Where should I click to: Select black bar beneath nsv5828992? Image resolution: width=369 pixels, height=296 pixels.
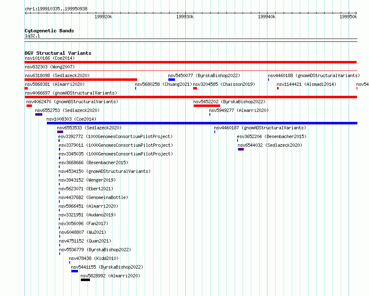pyautogui.click(x=85, y=280)
